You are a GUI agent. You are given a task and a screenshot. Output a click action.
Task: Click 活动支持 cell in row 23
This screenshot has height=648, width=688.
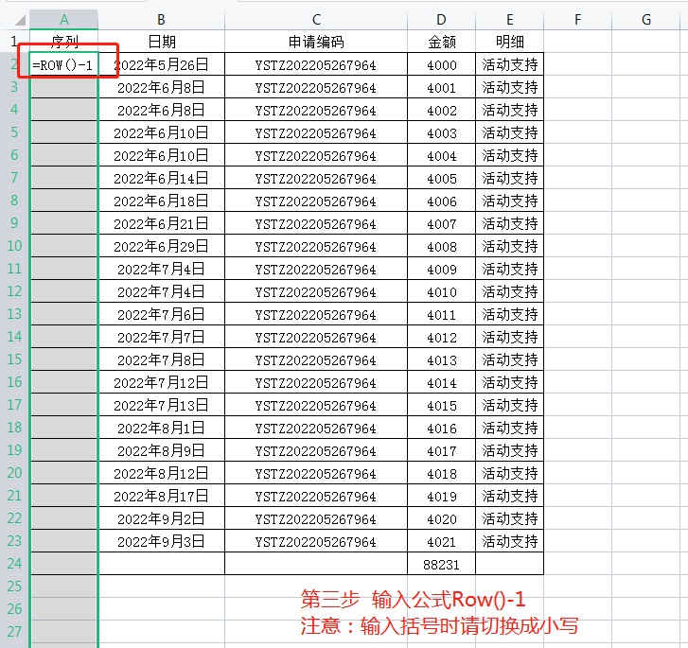pos(509,541)
